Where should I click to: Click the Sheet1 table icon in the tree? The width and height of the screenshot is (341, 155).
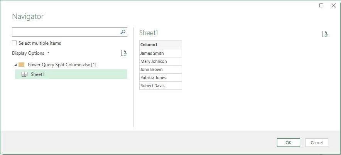(x=25, y=74)
